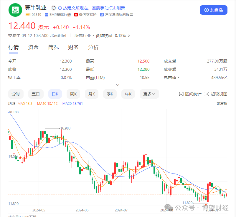The height and width of the screenshot is (217, 236).
Task: Select the 日K chart period
Action: 55,94
